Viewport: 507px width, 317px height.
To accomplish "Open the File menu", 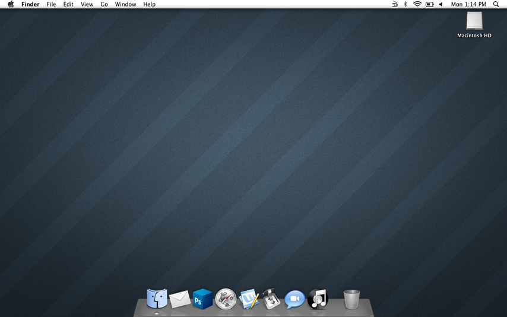I will pos(51,4).
